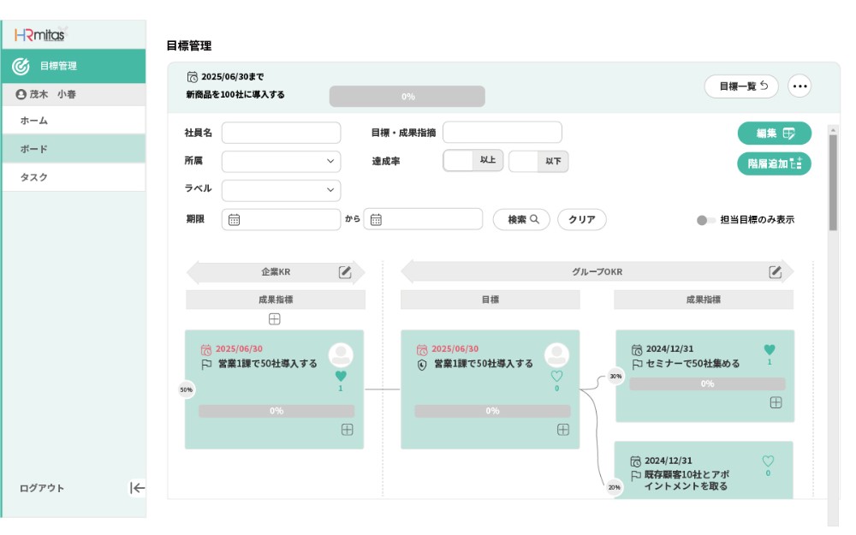Click inside the 社員名 input field
This screenshot has height=535, width=856.
(x=280, y=133)
